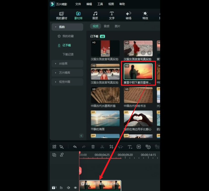
Task: Toggle the track lock icon
Action: point(61,188)
